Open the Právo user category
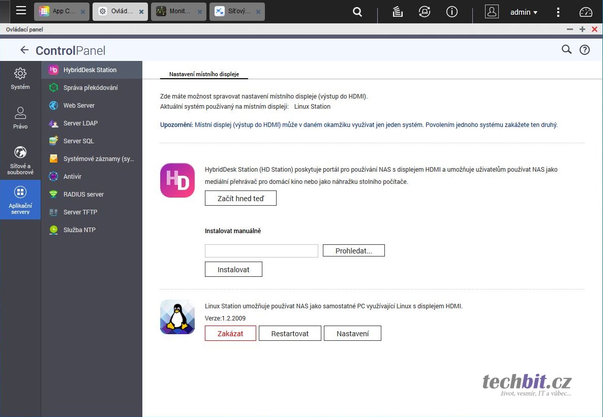Viewport: 603px width, 417px height. click(x=20, y=118)
